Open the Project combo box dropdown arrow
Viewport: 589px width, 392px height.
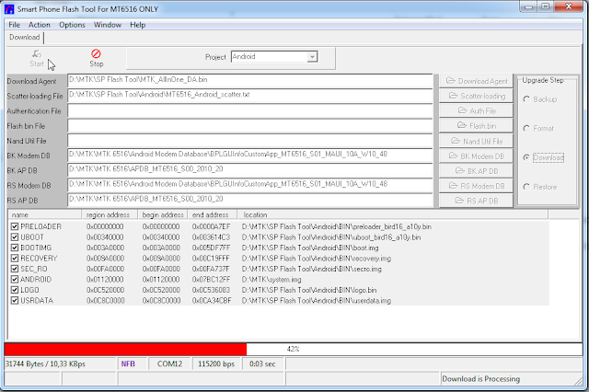(x=312, y=57)
